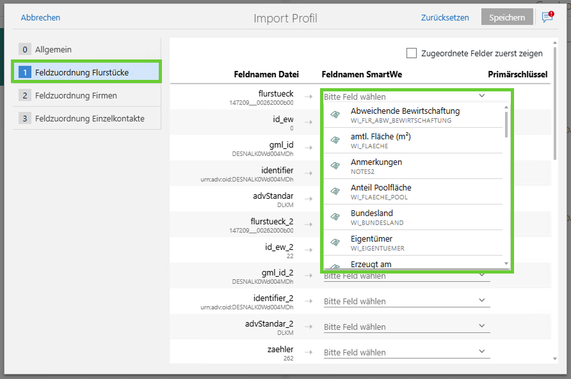Click the icon beside Bundesland option
This screenshot has width=571, height=379.
point(335,217)
